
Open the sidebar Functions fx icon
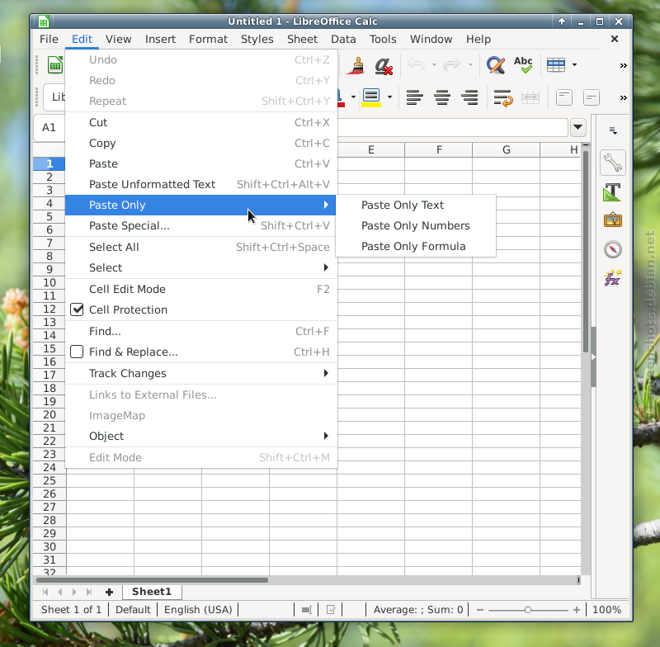[612, 278]
